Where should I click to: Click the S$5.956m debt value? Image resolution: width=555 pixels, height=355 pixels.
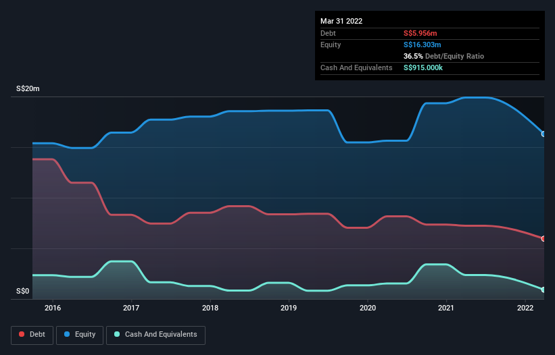420,33
